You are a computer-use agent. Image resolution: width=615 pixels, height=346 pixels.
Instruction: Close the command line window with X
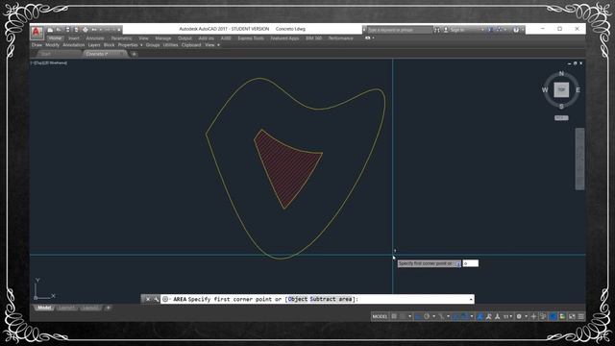148,299
